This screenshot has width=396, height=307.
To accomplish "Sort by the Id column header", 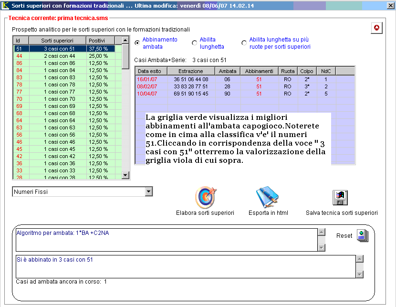I will click(x=21, y=41).
